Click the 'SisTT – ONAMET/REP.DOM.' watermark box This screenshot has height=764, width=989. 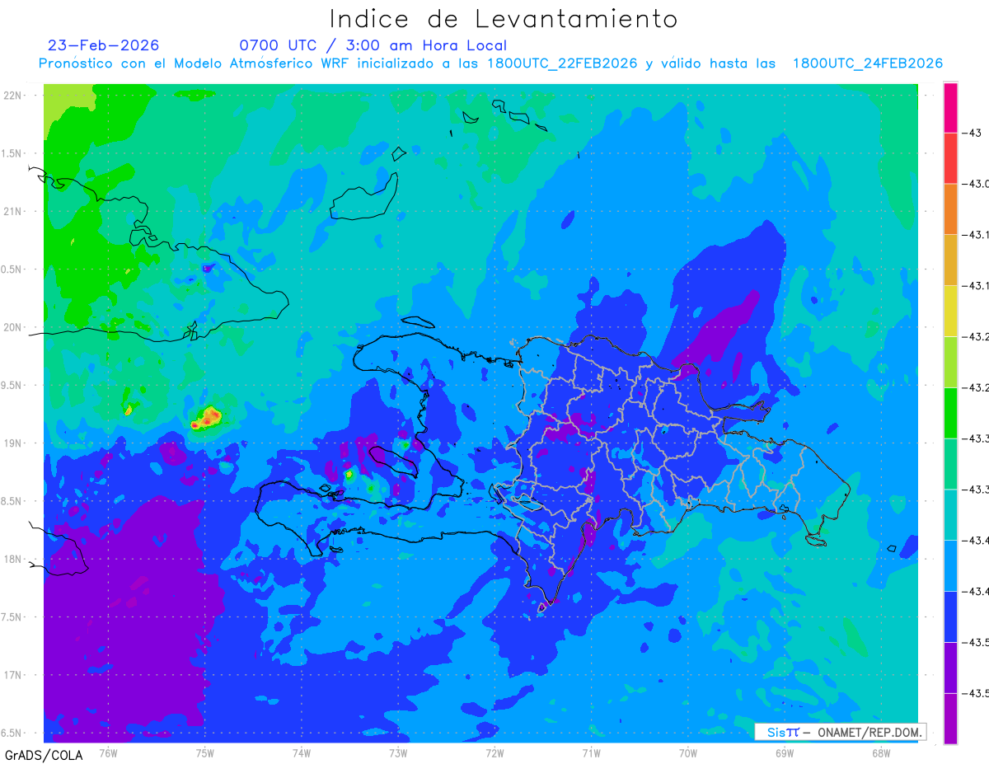pyautogui.click(x=840, y=732)
